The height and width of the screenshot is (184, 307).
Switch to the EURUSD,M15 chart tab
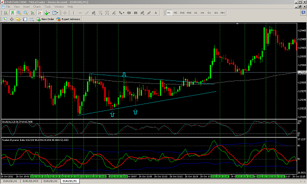pos(30,181)
